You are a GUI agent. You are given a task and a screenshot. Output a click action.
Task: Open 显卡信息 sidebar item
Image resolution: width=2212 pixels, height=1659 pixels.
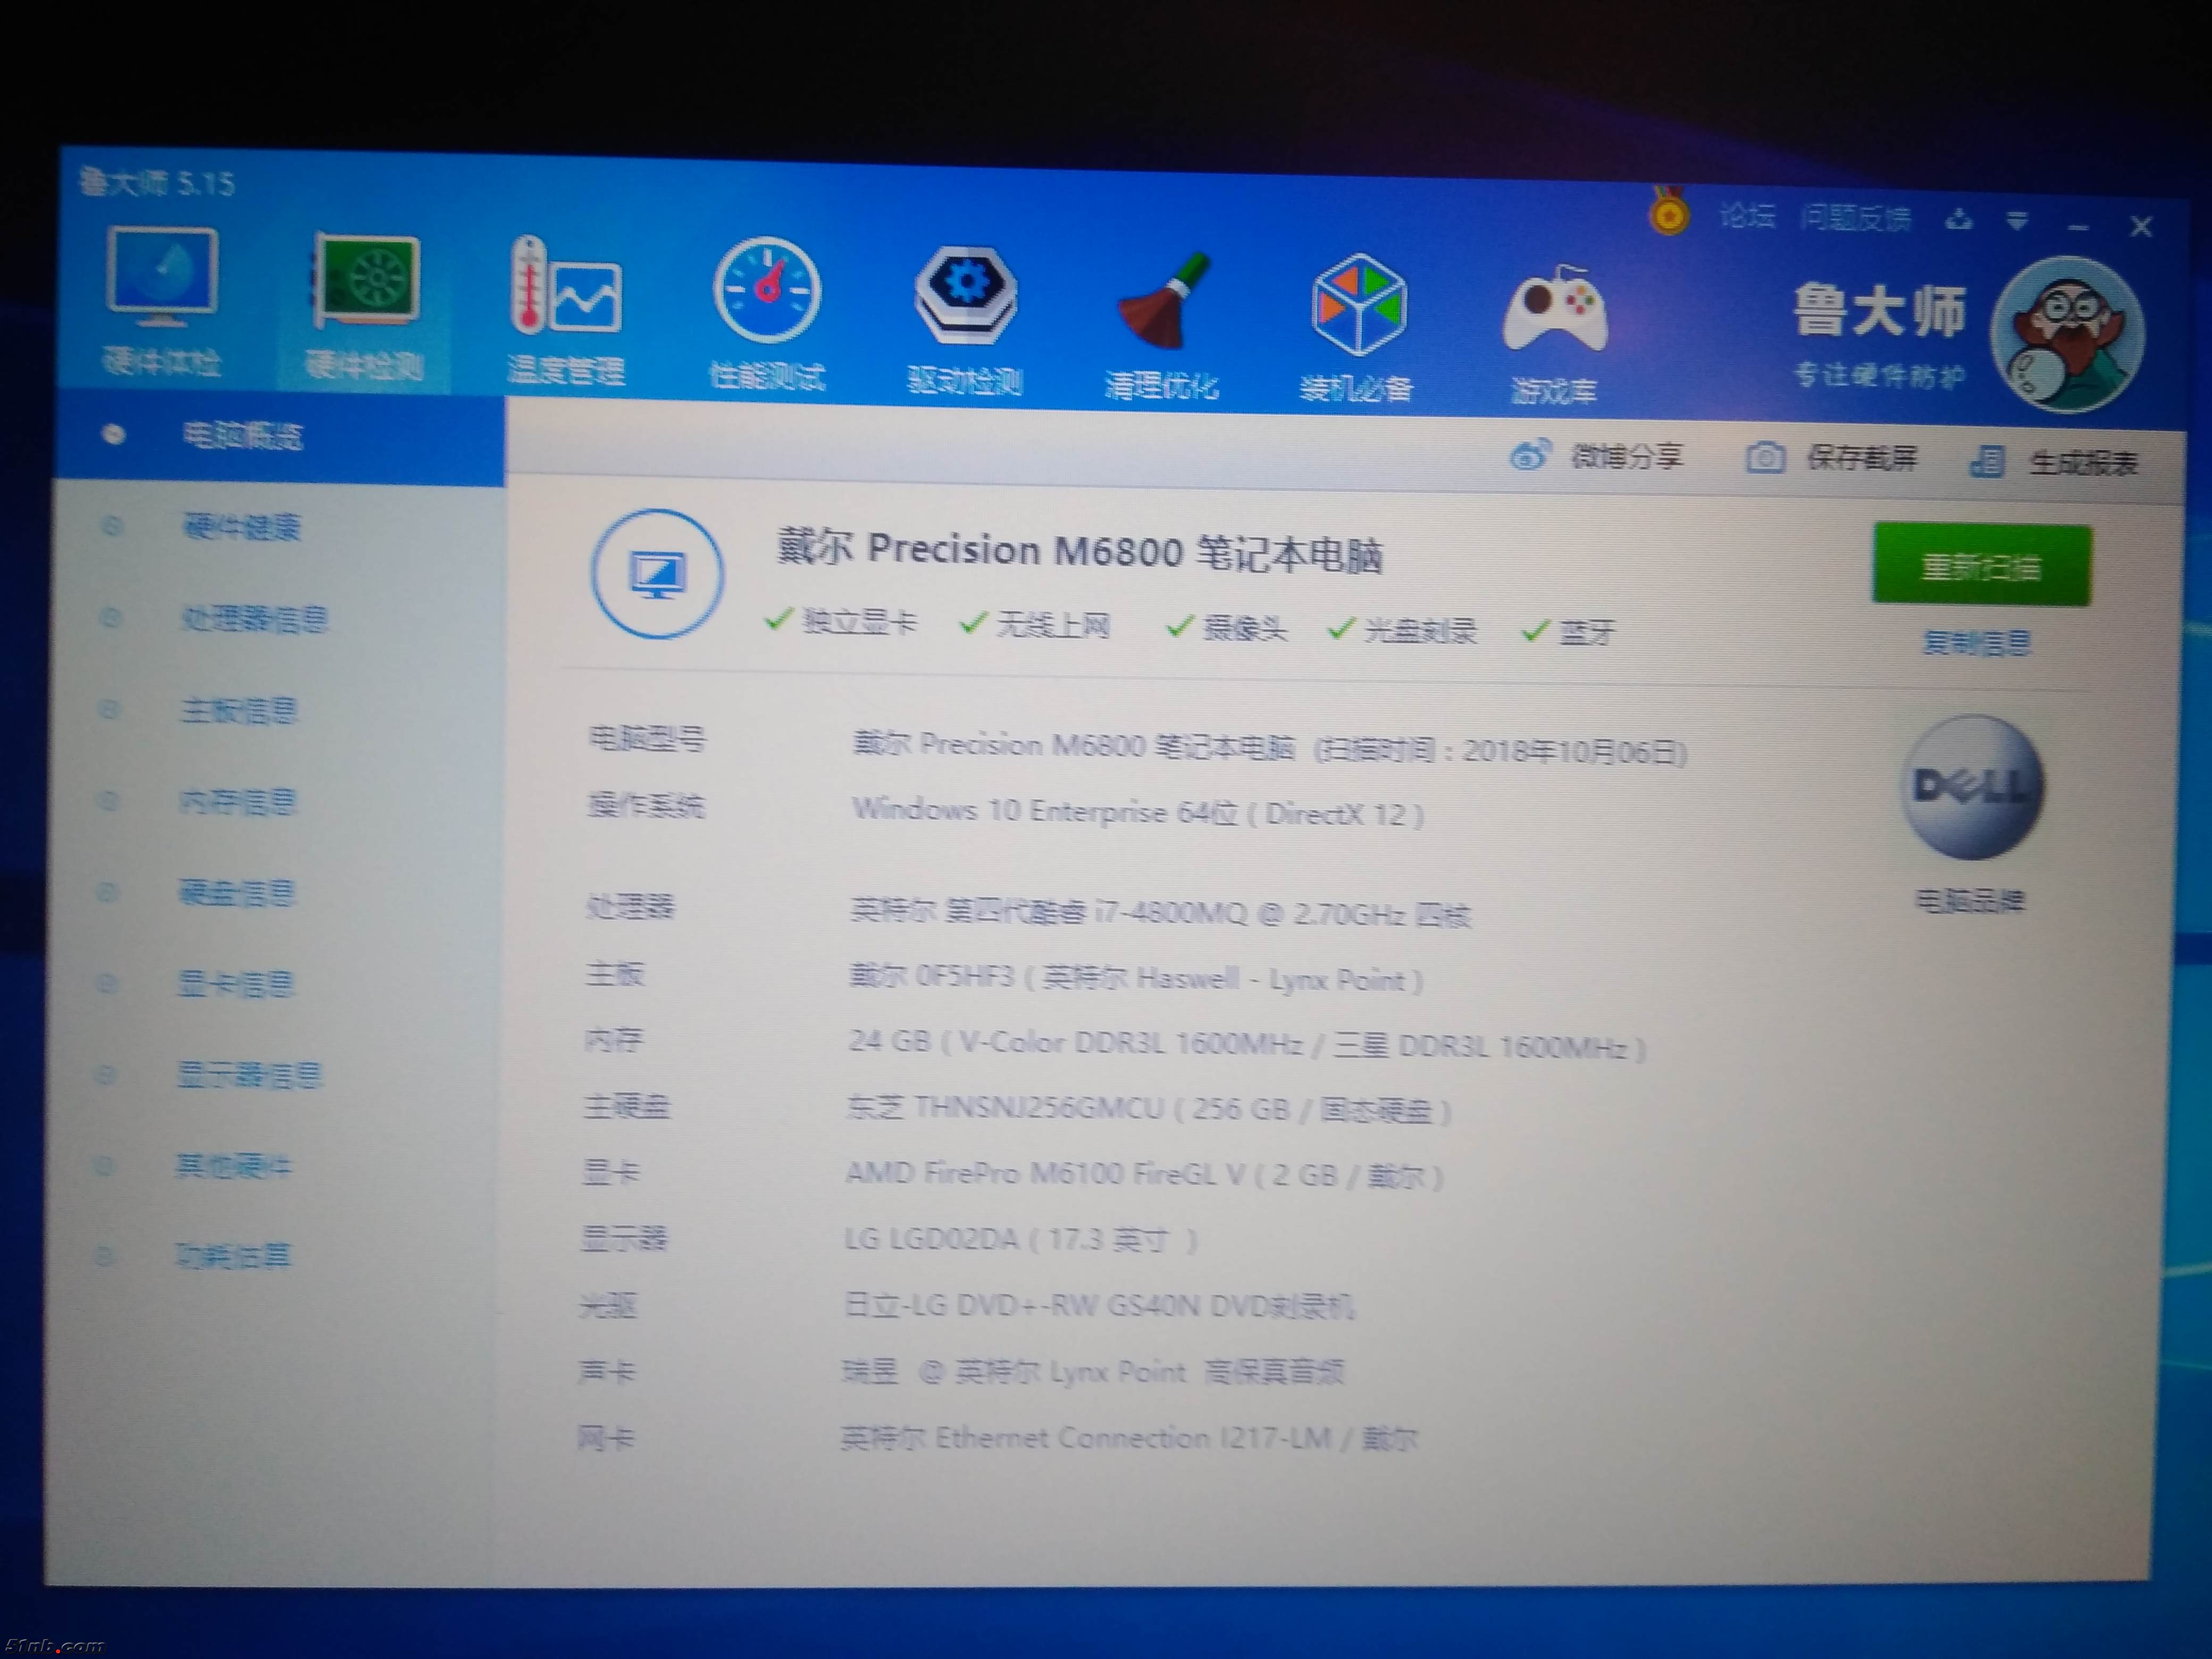click(236, 984)
